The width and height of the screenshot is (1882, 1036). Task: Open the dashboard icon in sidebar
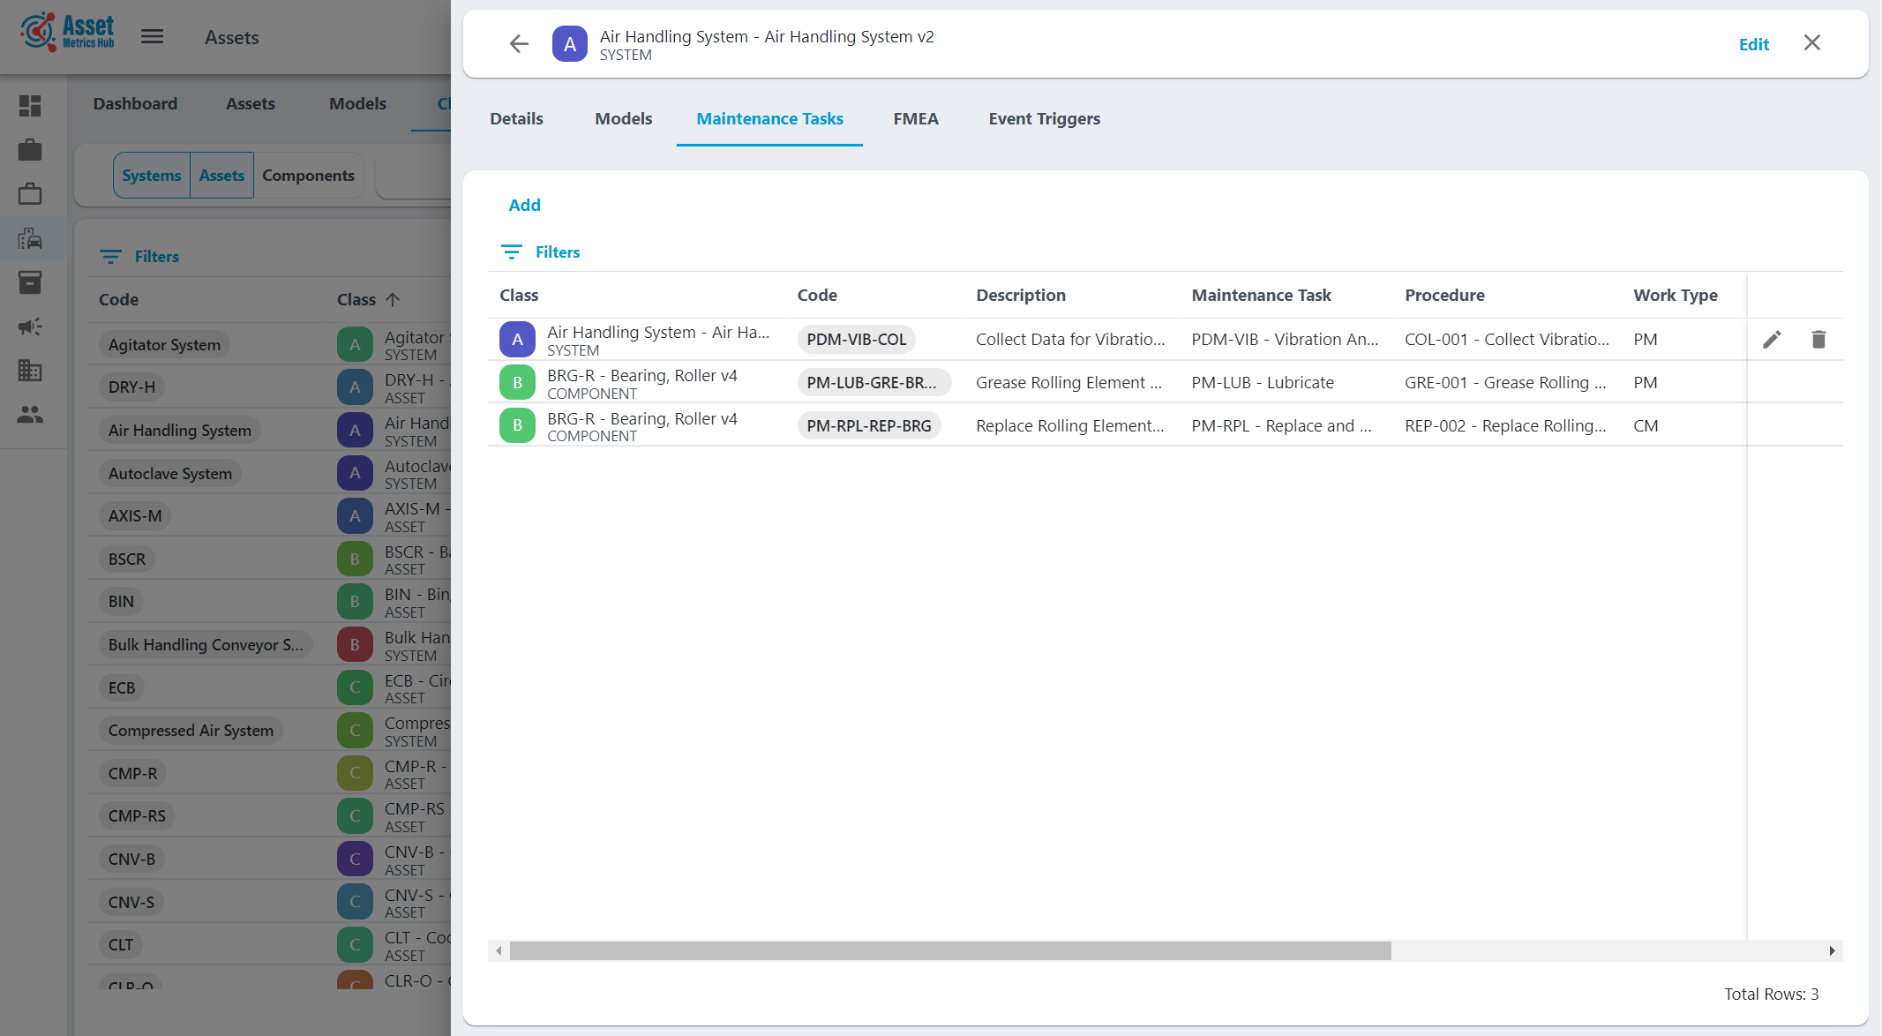(x=30, y=106)
